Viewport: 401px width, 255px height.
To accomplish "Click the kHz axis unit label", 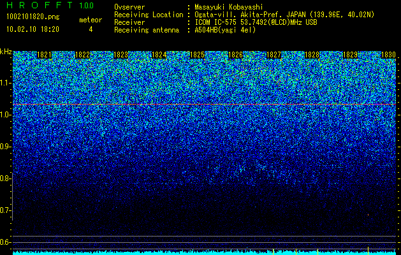I will click(x=6, y=52).
